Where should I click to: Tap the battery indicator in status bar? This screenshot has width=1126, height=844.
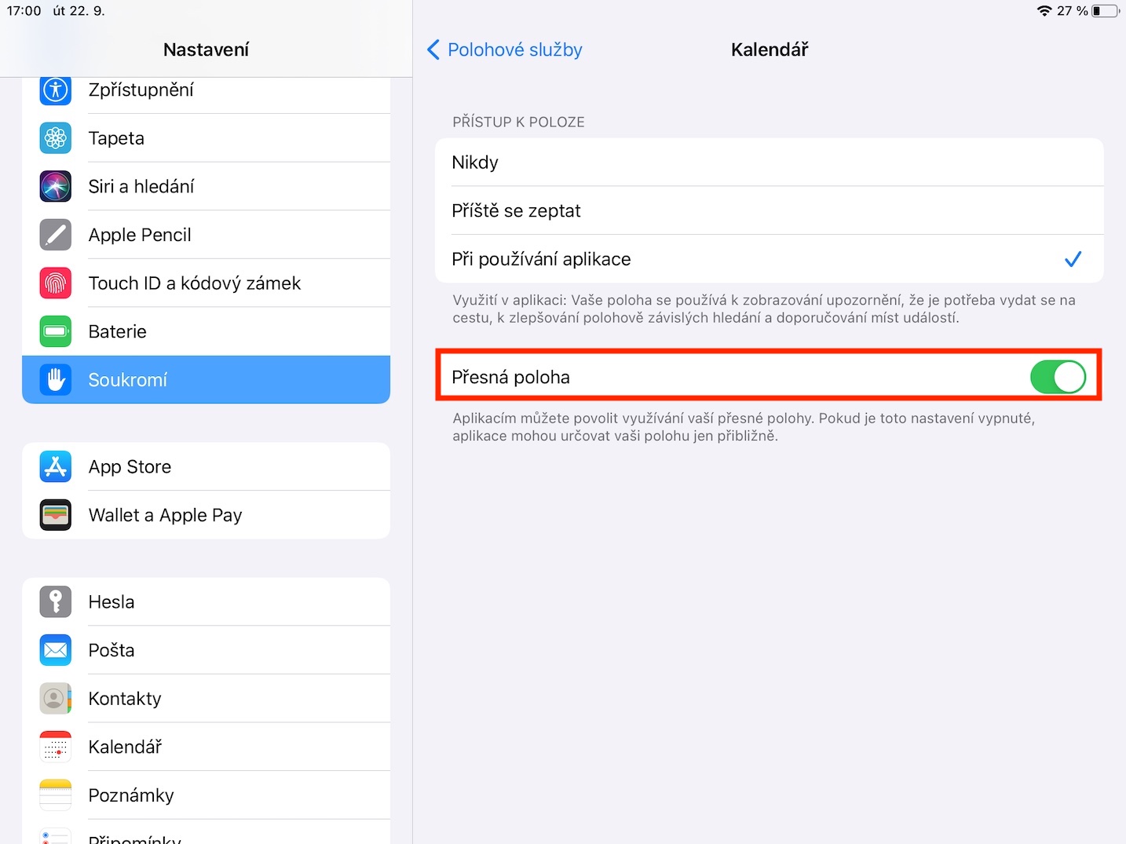tap(1105, 11)
